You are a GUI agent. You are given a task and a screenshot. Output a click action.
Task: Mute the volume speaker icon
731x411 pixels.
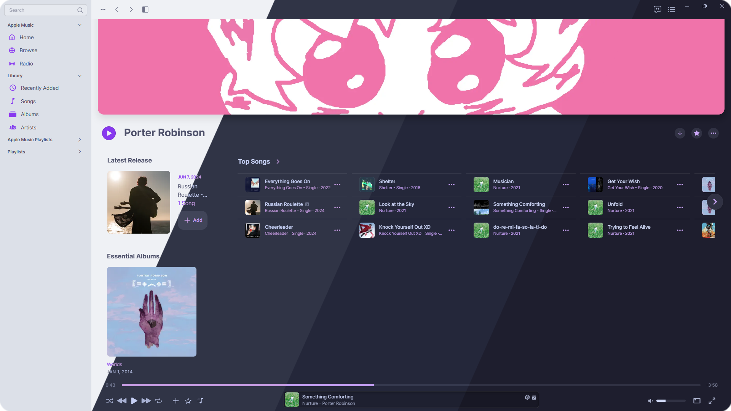650,401
